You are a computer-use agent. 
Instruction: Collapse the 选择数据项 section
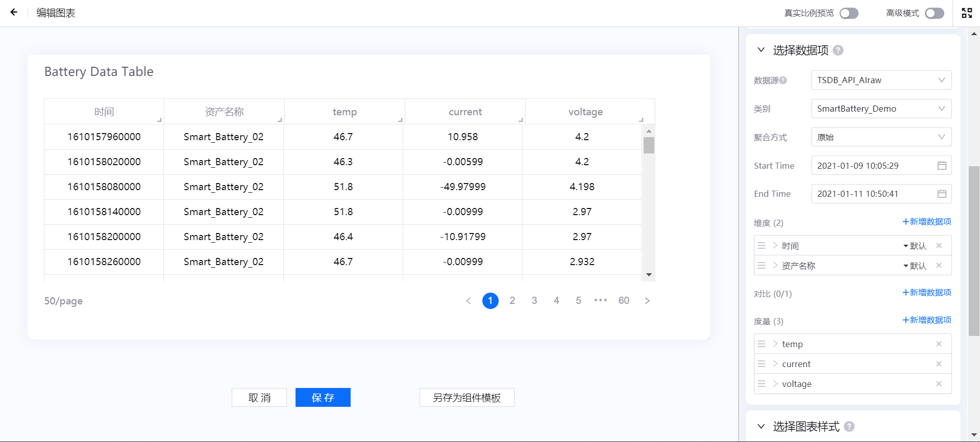point(761,50)
